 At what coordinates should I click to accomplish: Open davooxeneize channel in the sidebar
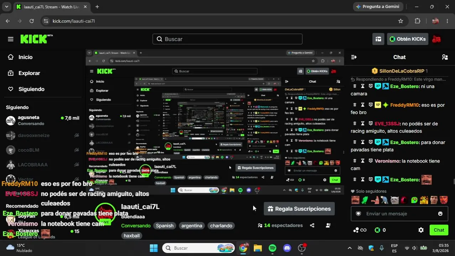point(43,135)
